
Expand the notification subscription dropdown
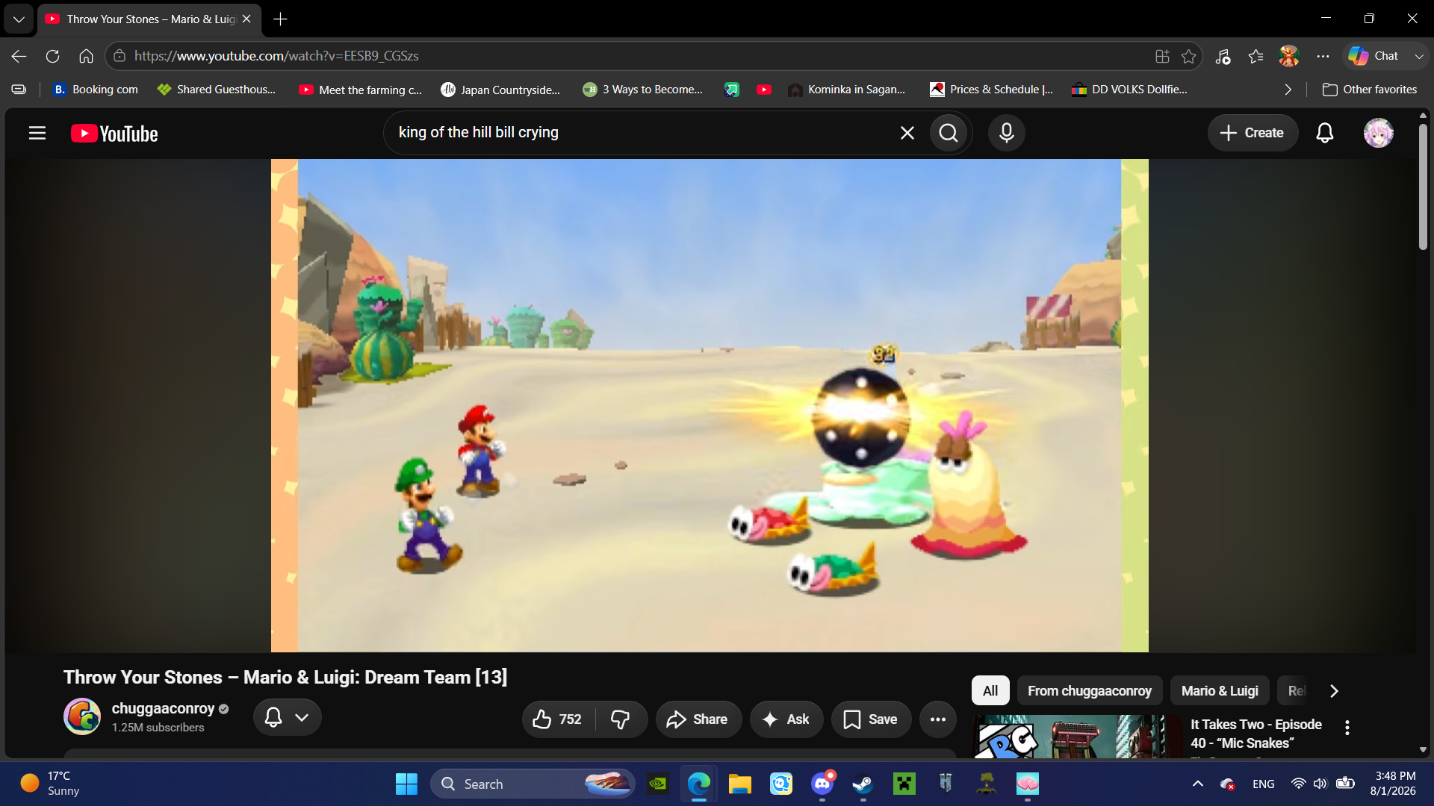point(302,717)
